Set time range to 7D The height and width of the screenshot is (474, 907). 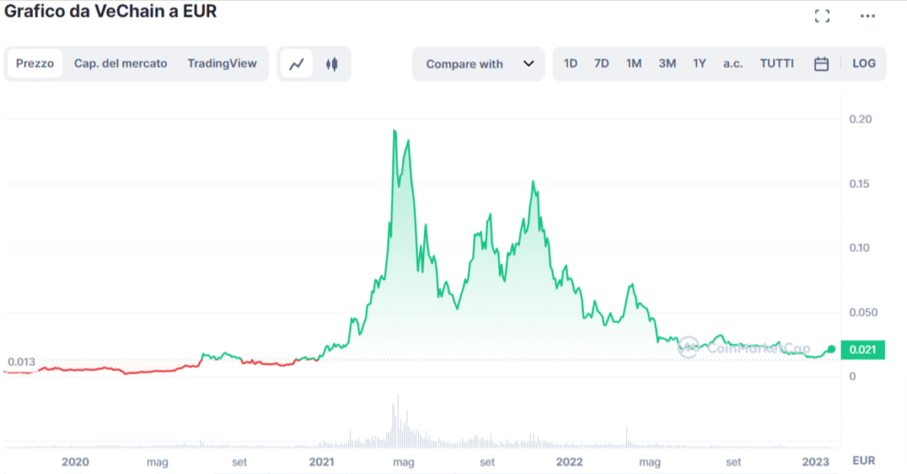pyautogui.click(x=601, y=64)
